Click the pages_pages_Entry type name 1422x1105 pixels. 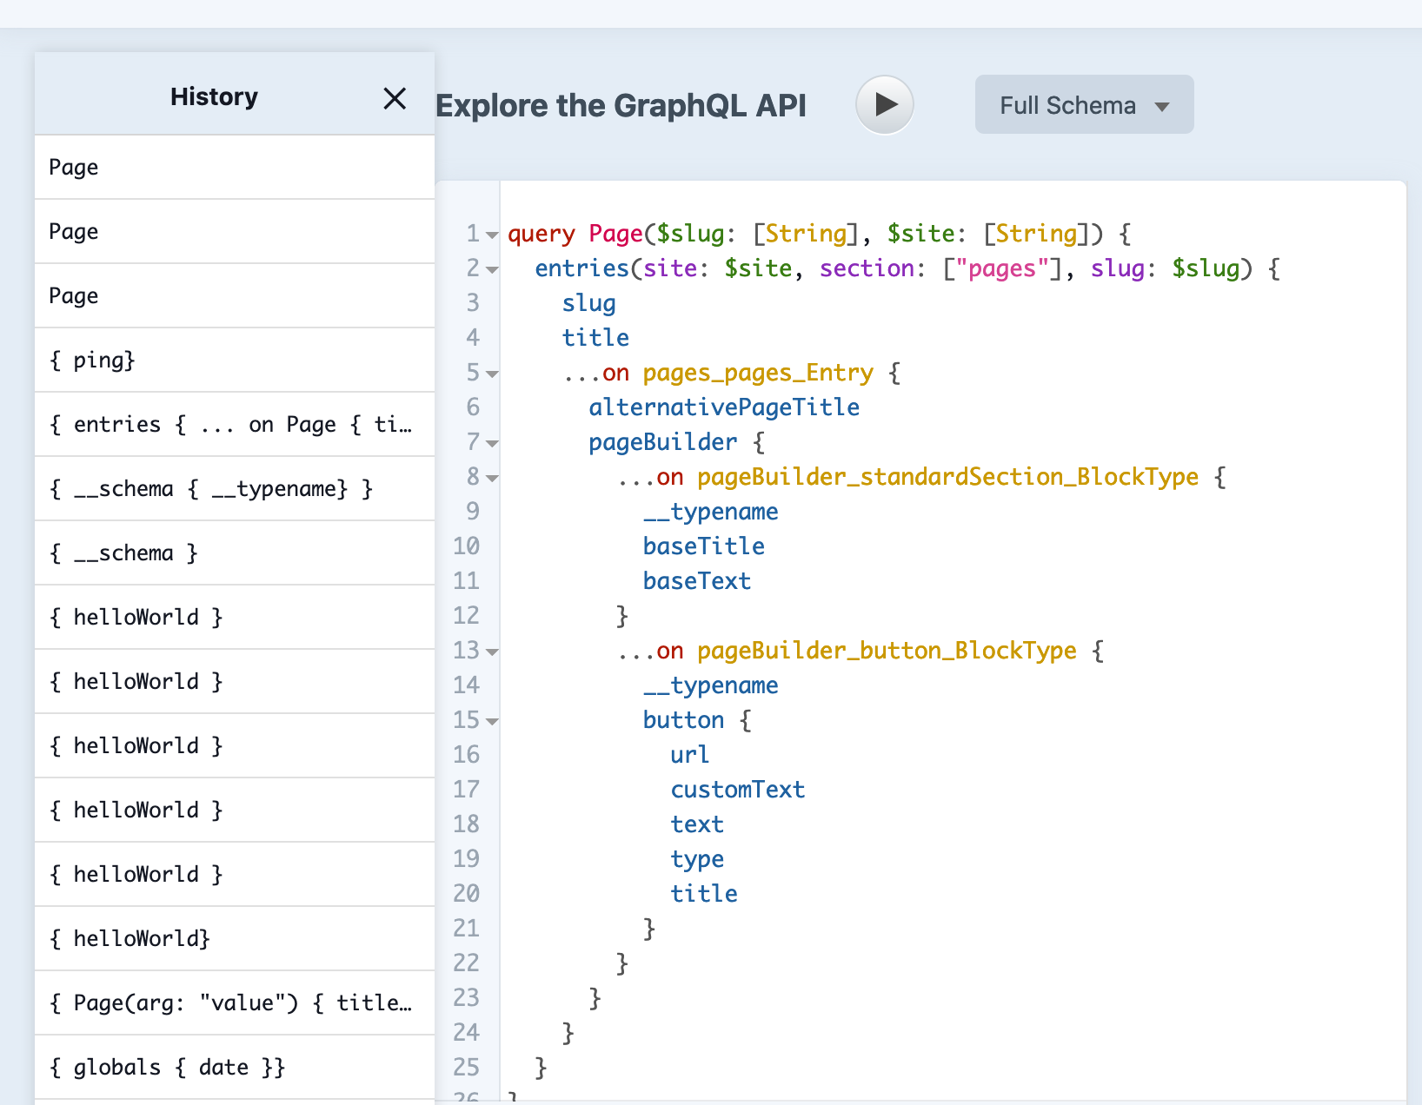pos(758,373)
